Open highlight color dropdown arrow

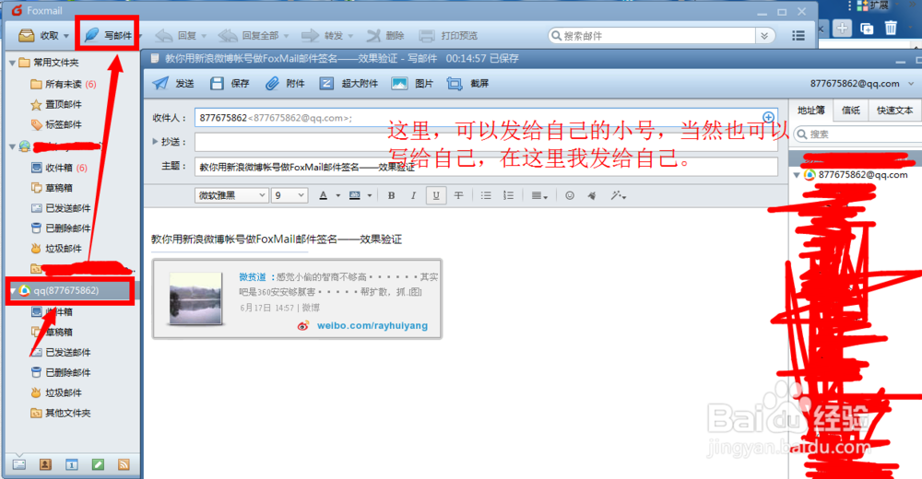point(370,196)
